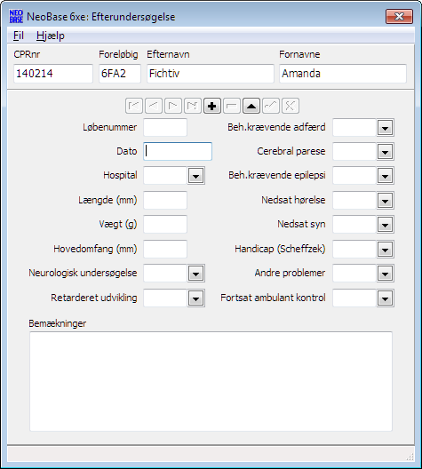Click the Hovedomfang (mm) input field

pyautogui.click(x=165, y=249)
